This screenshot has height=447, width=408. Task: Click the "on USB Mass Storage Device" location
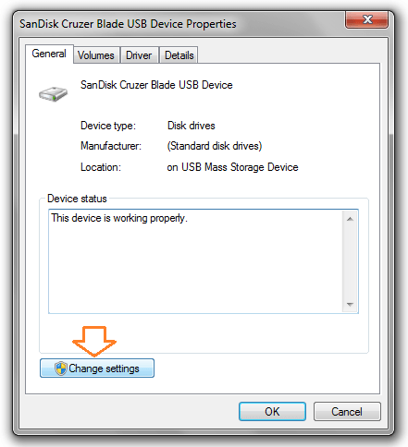(x=232, y=167)
